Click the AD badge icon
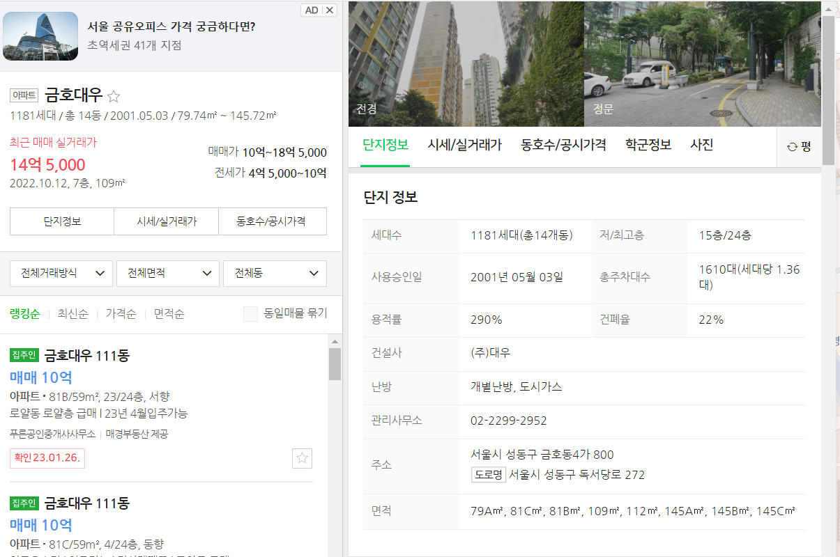 click(x=312, y=10)
